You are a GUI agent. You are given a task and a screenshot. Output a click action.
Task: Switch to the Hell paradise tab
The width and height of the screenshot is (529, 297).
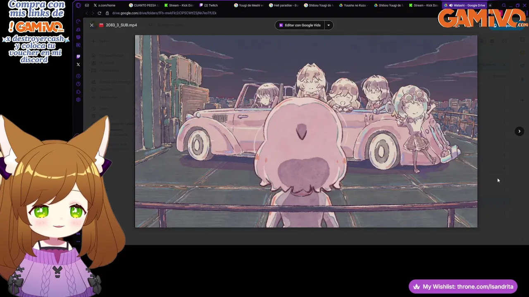point(284,5)
